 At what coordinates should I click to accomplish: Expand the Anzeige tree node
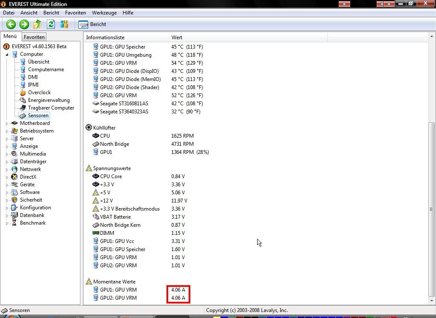7,147
